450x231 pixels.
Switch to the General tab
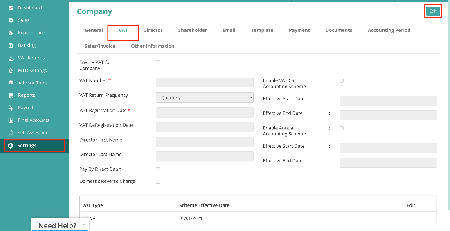[94, 30]
